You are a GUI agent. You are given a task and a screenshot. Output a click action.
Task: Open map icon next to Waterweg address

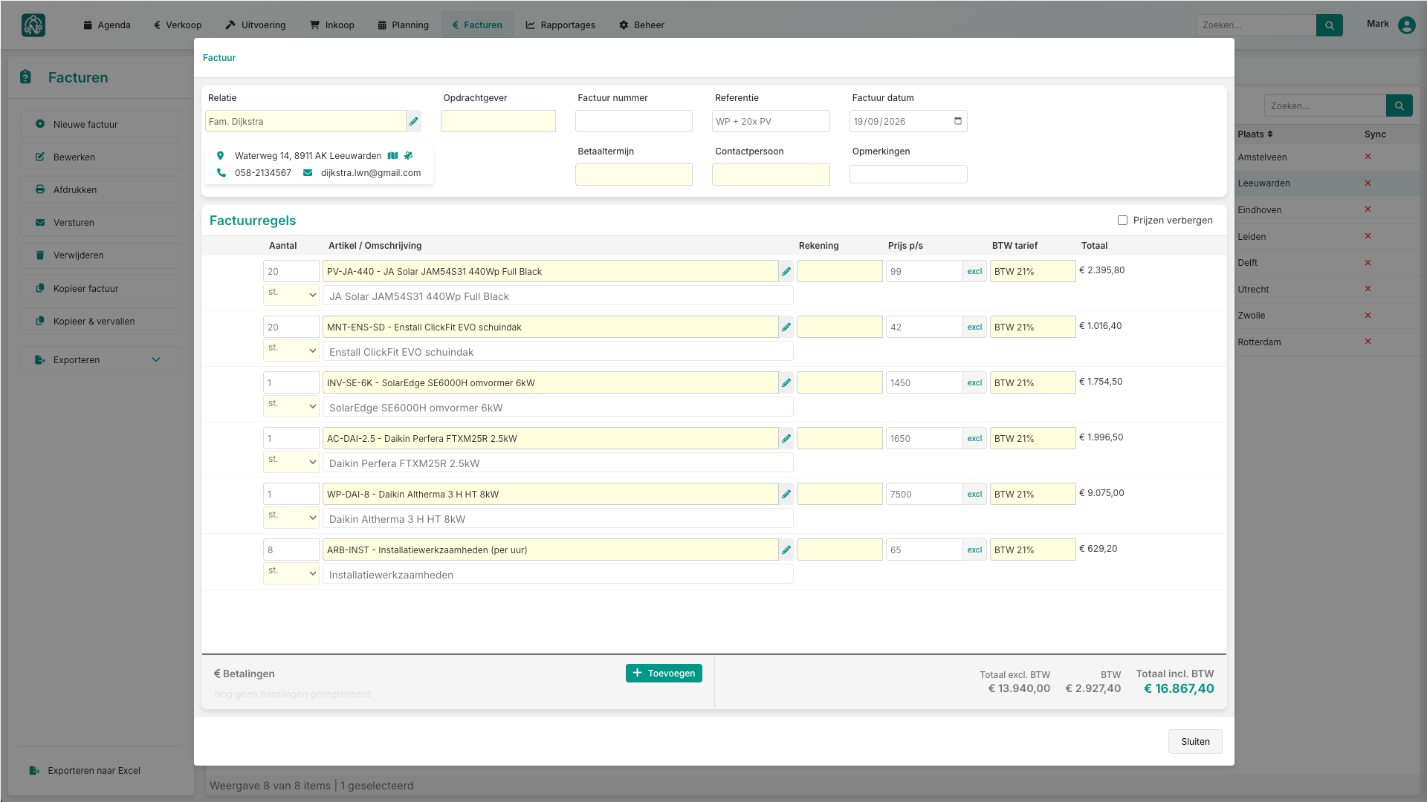(x=393, y=156)
